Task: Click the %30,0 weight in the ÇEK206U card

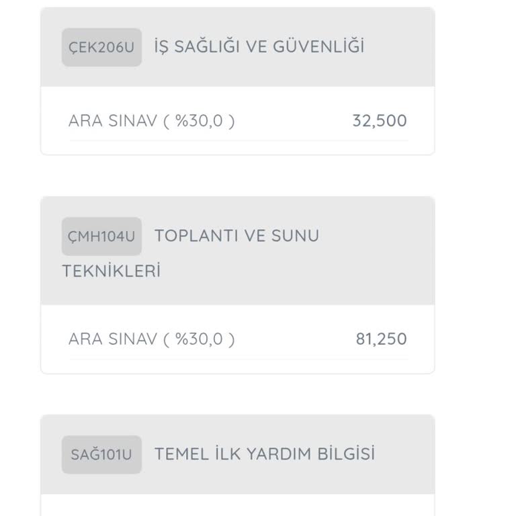Action: 199,121
